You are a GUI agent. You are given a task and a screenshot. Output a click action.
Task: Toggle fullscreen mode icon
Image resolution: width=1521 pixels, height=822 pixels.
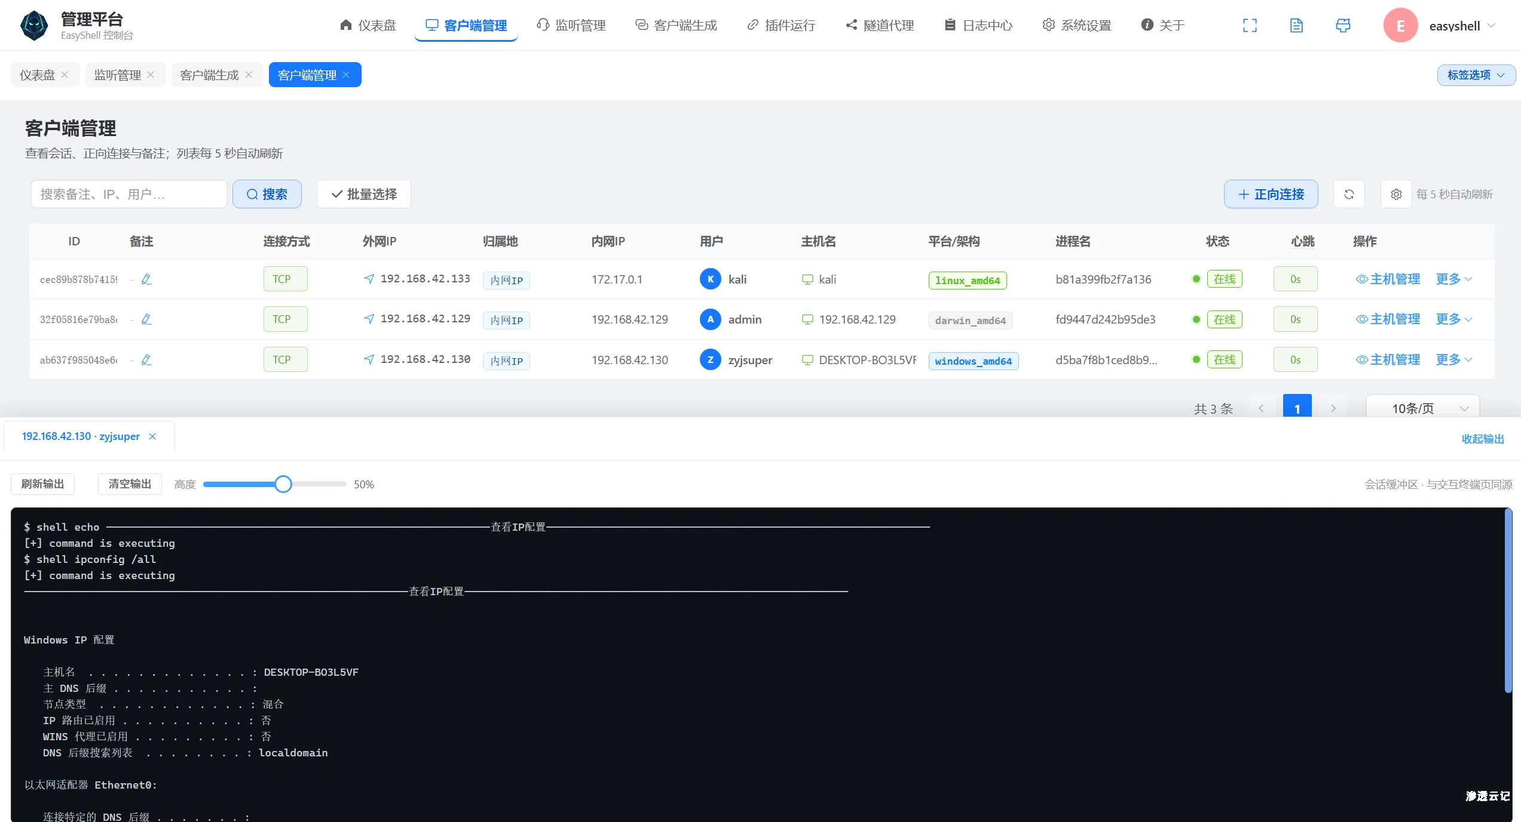1250,26
